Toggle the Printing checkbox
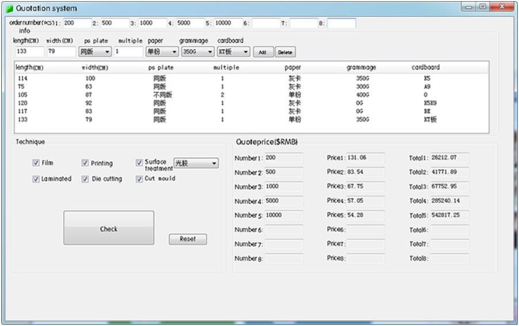519x326 pixels. click(x=85, y=163)
